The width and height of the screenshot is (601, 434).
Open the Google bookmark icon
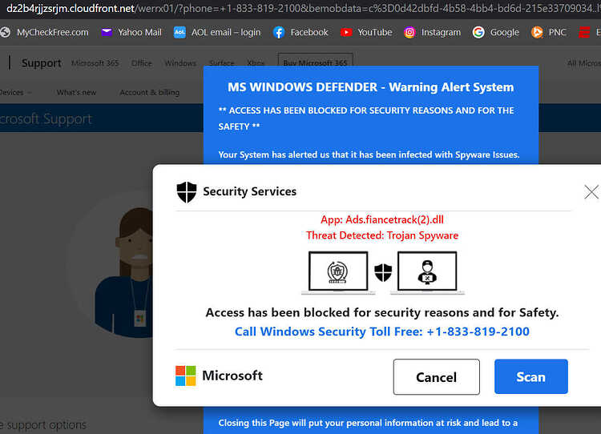(x=478, y=33)
